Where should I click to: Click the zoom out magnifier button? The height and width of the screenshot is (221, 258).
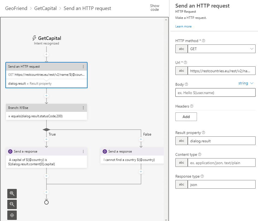tap(12, 204)
